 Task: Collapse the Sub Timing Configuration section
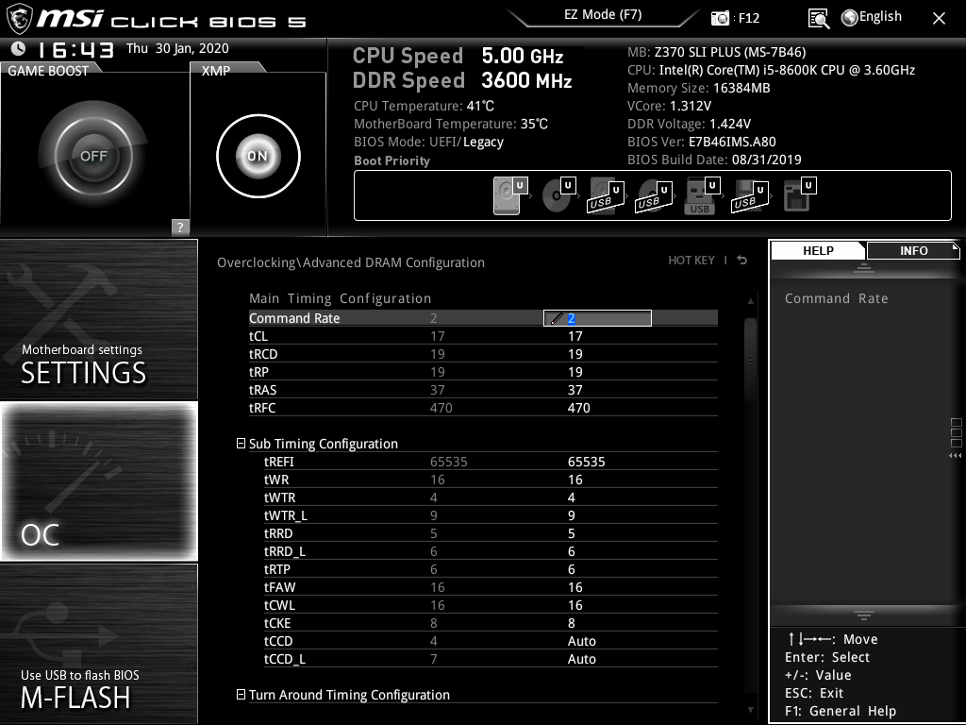(x=241, y=444)
